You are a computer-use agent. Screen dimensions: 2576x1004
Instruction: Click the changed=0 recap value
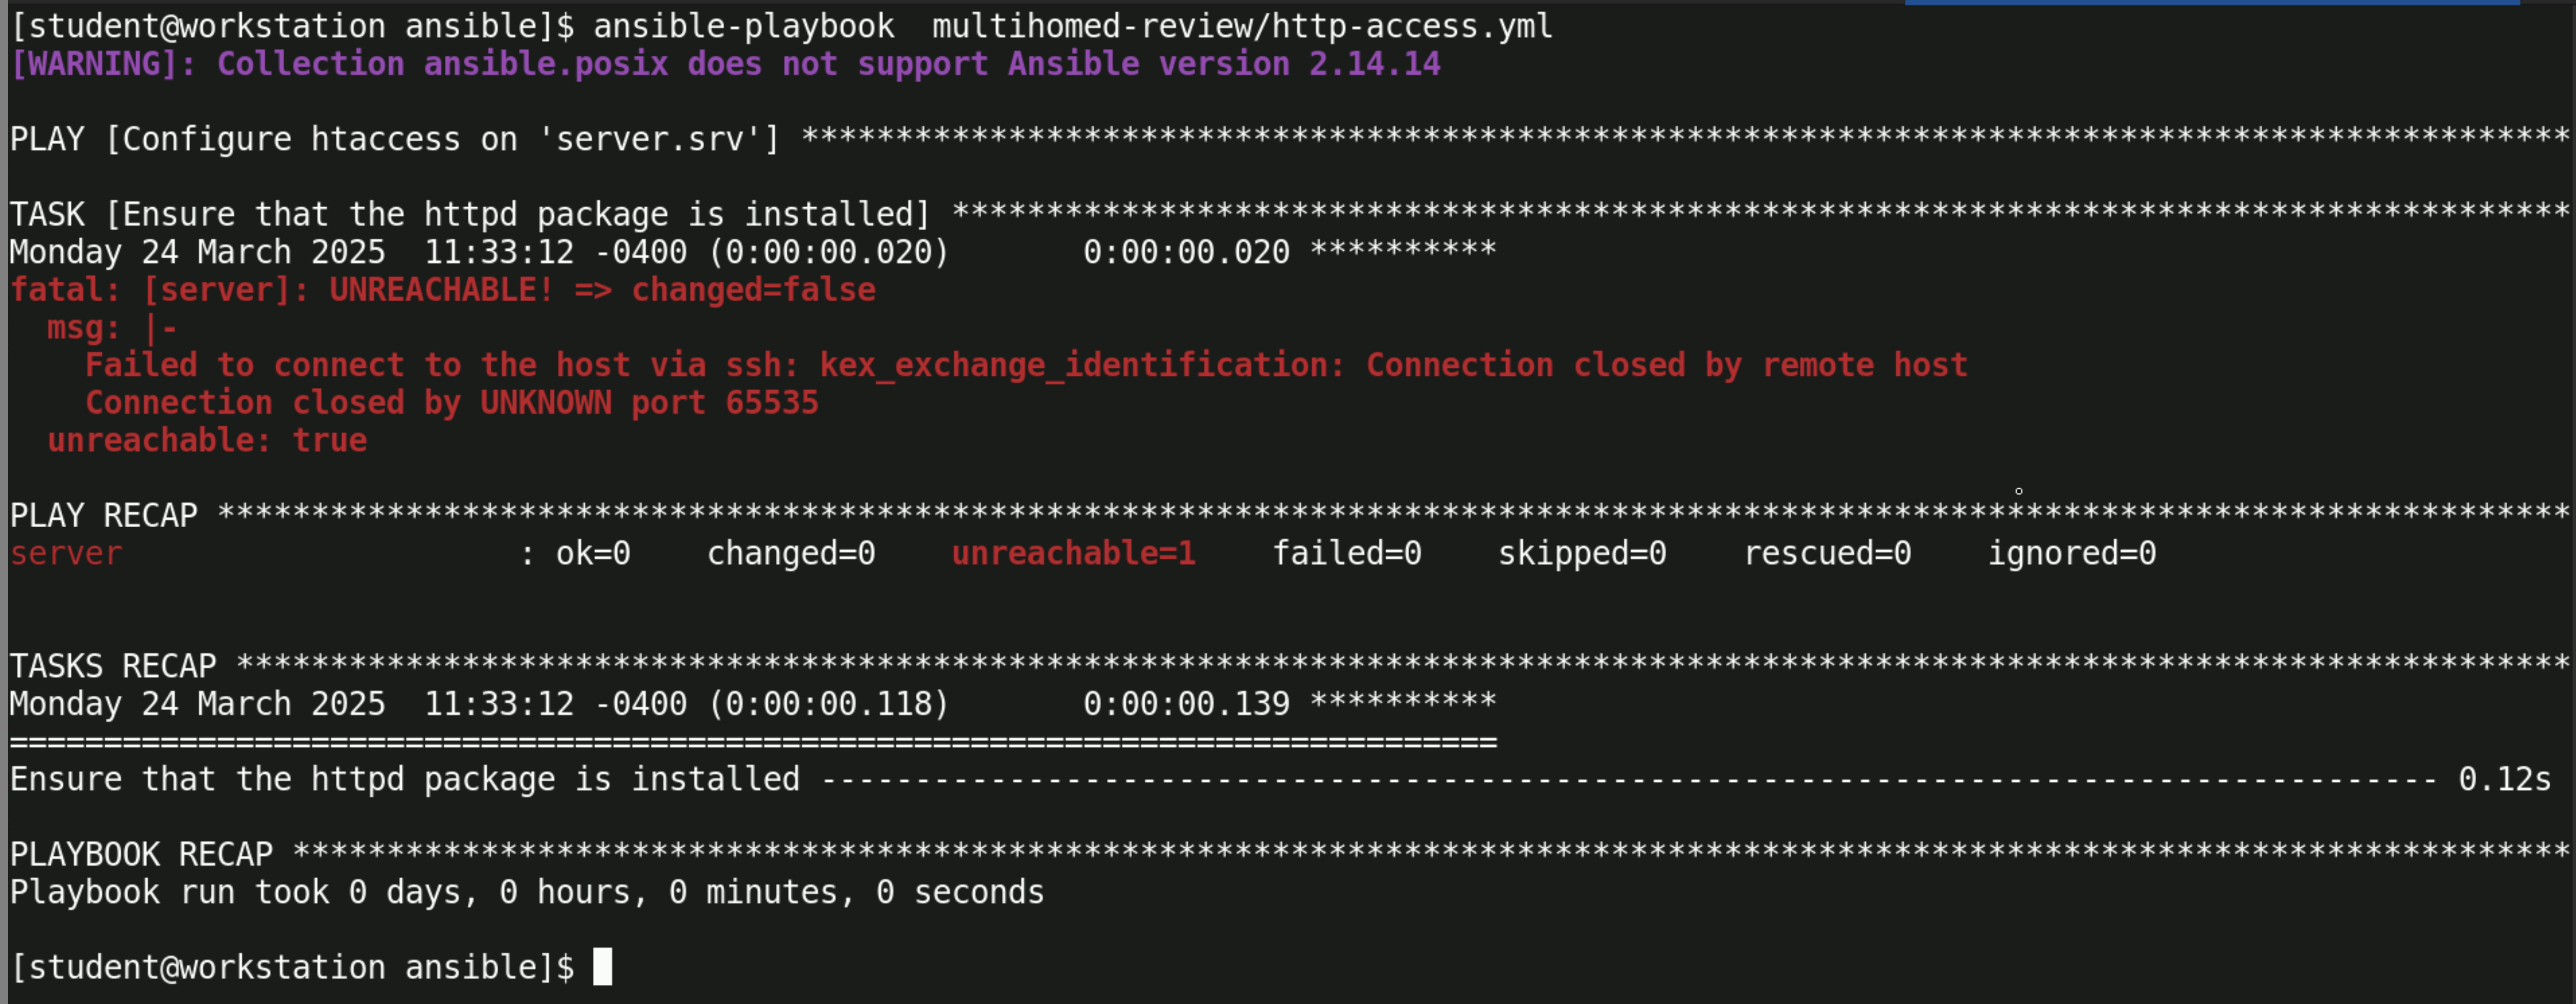coord(791,553)
